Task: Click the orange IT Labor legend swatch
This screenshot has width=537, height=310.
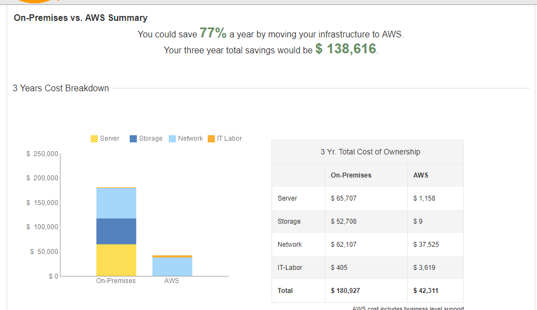Action: [x=212, y=139]
